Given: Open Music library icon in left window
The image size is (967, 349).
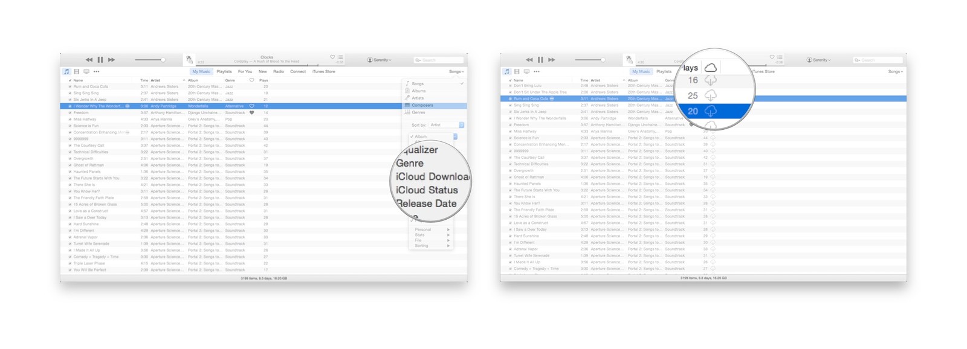Looking at the screenshot, I should click(66, 71).
